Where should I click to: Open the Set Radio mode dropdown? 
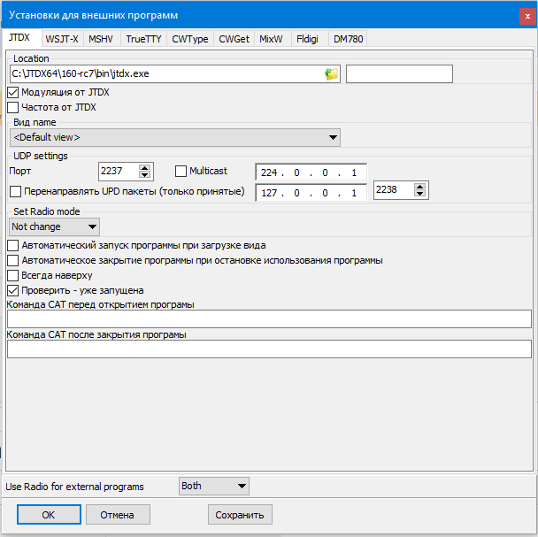54,226
